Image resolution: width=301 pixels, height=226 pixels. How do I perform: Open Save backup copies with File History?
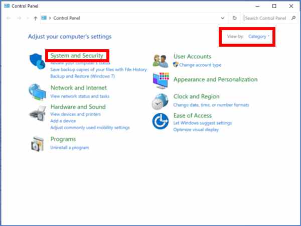click(98, 70)
